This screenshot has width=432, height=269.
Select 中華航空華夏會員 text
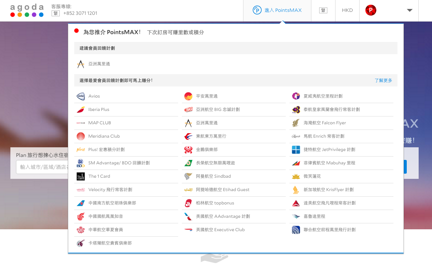coord(105,230)
